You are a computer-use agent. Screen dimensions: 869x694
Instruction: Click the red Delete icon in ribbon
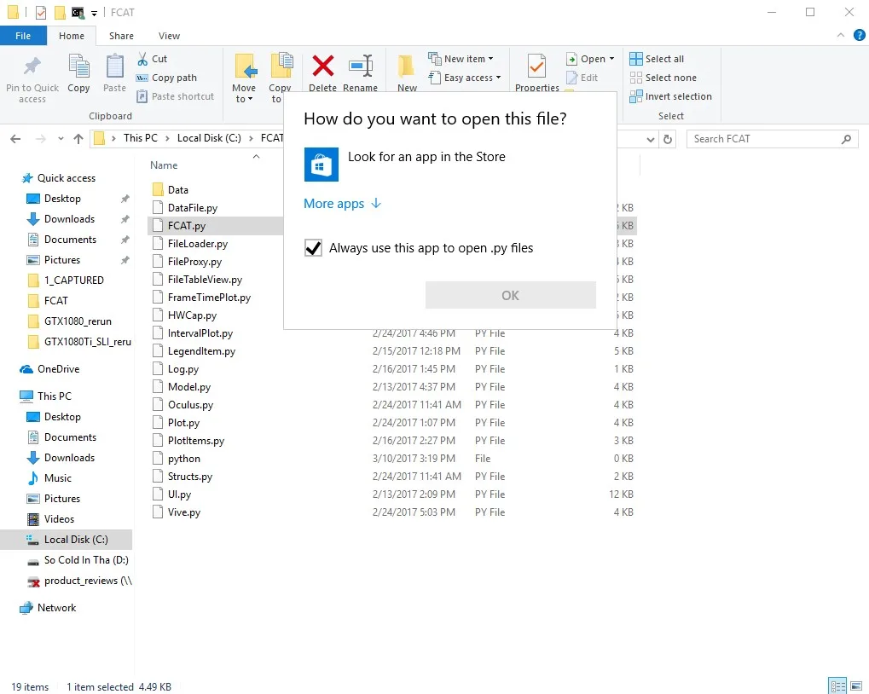click(322, 66)
